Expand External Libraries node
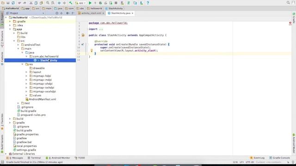This screenshot has width=296, height=166. pos(6,154)
